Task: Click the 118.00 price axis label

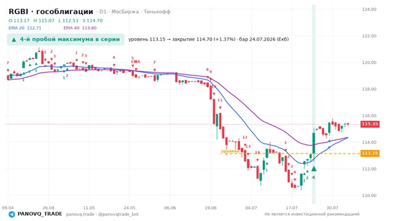Action: [369, 89]
